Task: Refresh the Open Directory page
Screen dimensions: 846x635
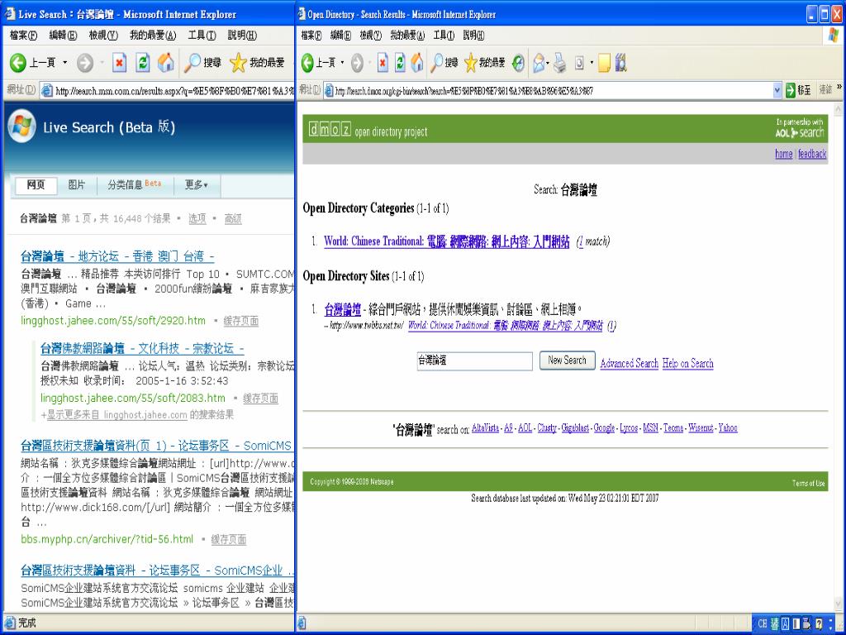Action: (400, 63)
